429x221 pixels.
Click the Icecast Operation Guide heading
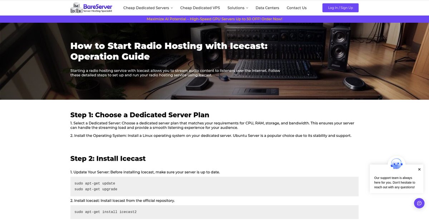(x=169, y=51)
